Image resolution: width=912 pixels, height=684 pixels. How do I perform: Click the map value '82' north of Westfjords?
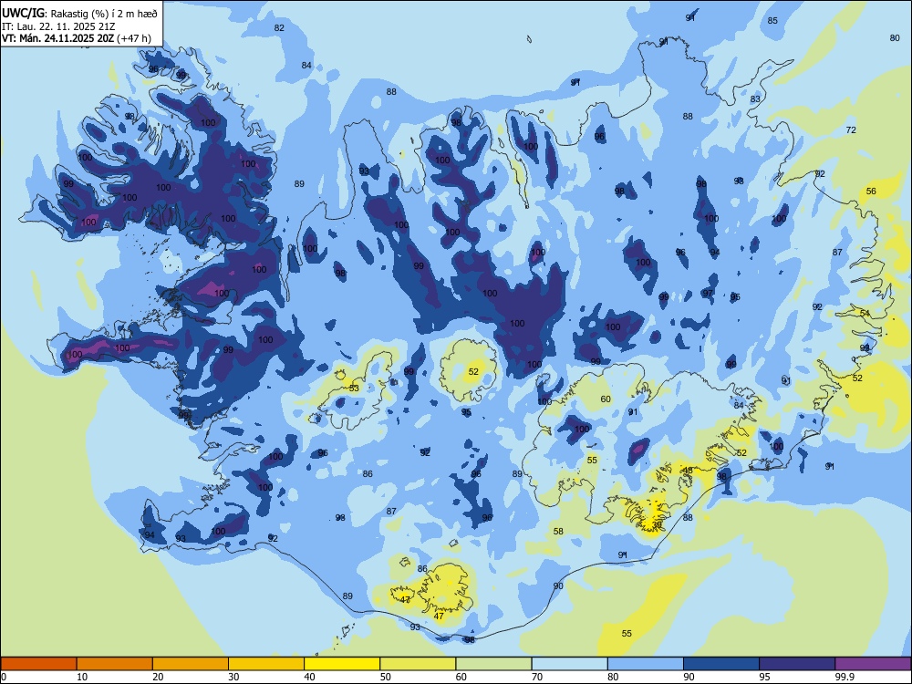(279, 28)
